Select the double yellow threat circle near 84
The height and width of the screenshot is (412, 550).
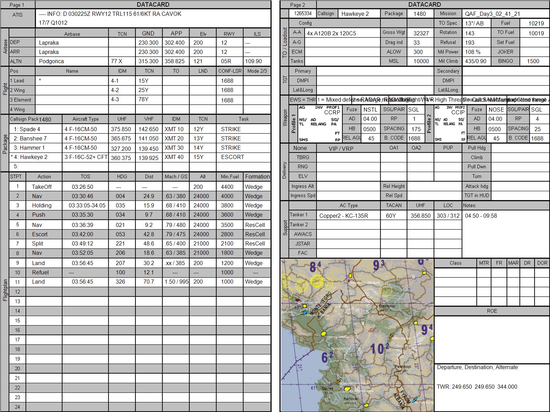[317, 281]
